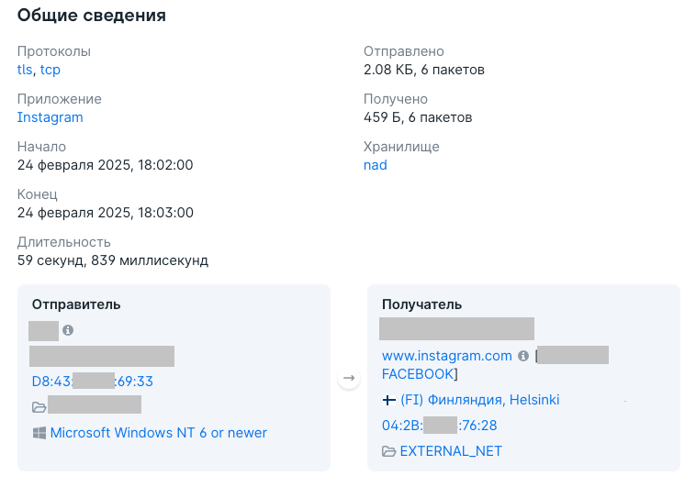Click the FACEBOOK organization link
This screenshot has height=487, width=696.
coord(418,374)
